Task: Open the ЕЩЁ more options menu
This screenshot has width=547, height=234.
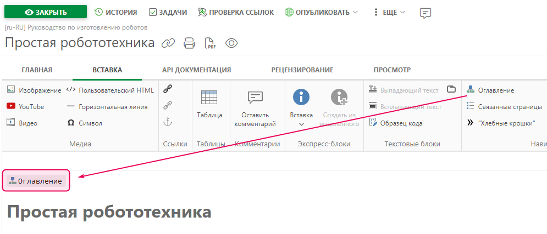Action: tap(389, 12)
